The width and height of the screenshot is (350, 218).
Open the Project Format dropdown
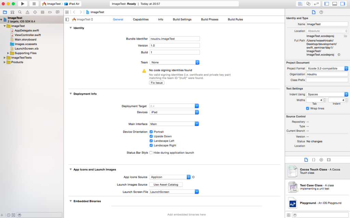point(327,68)
